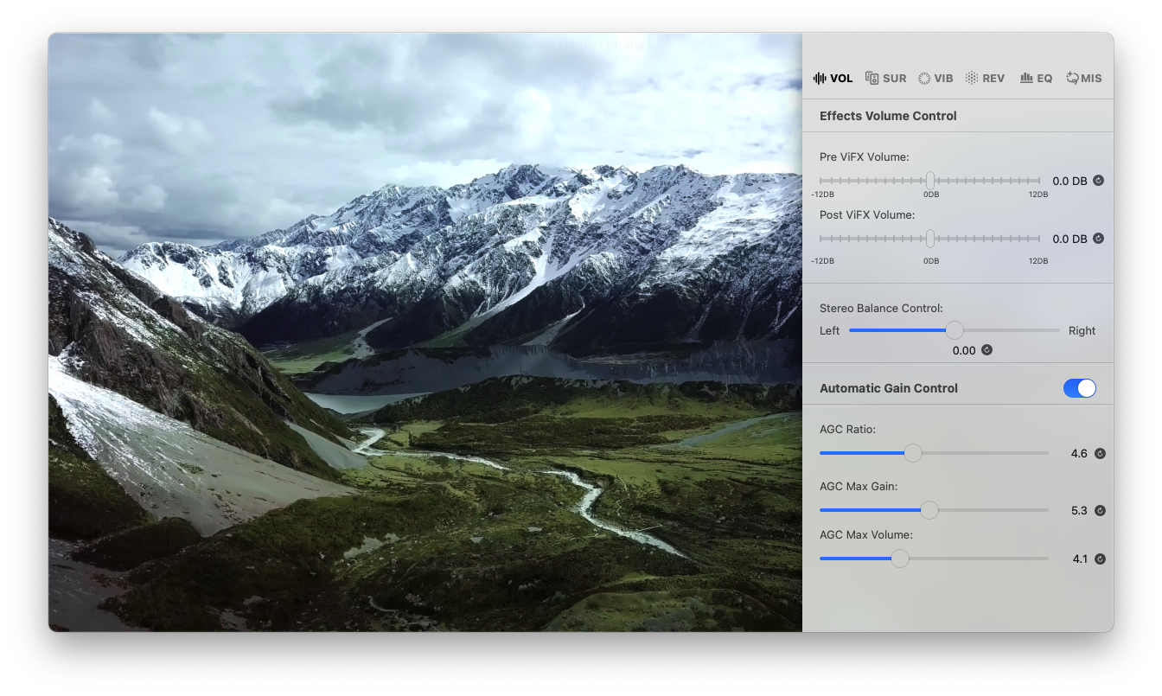Image resolution: width=1162 pixels, height=696 pixels.
Task: Click the AGC Ratio slider handle
Action: pos(913,453)
